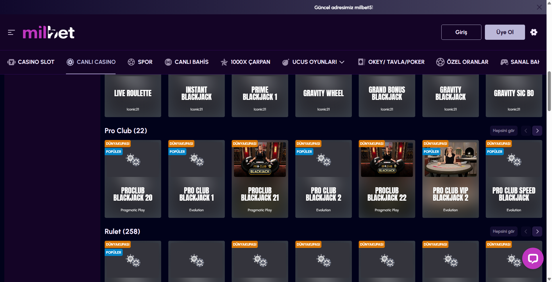Open the Gravity Wheel game card
Screen dimensions: 552x282
[x=323, y=96]
